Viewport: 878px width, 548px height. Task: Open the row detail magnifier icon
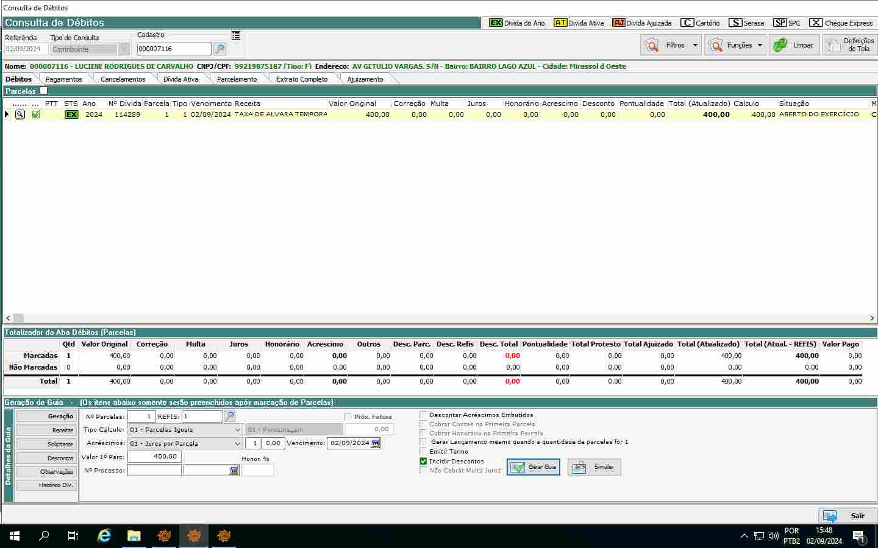pyautogui.click(x=20, y=114)
